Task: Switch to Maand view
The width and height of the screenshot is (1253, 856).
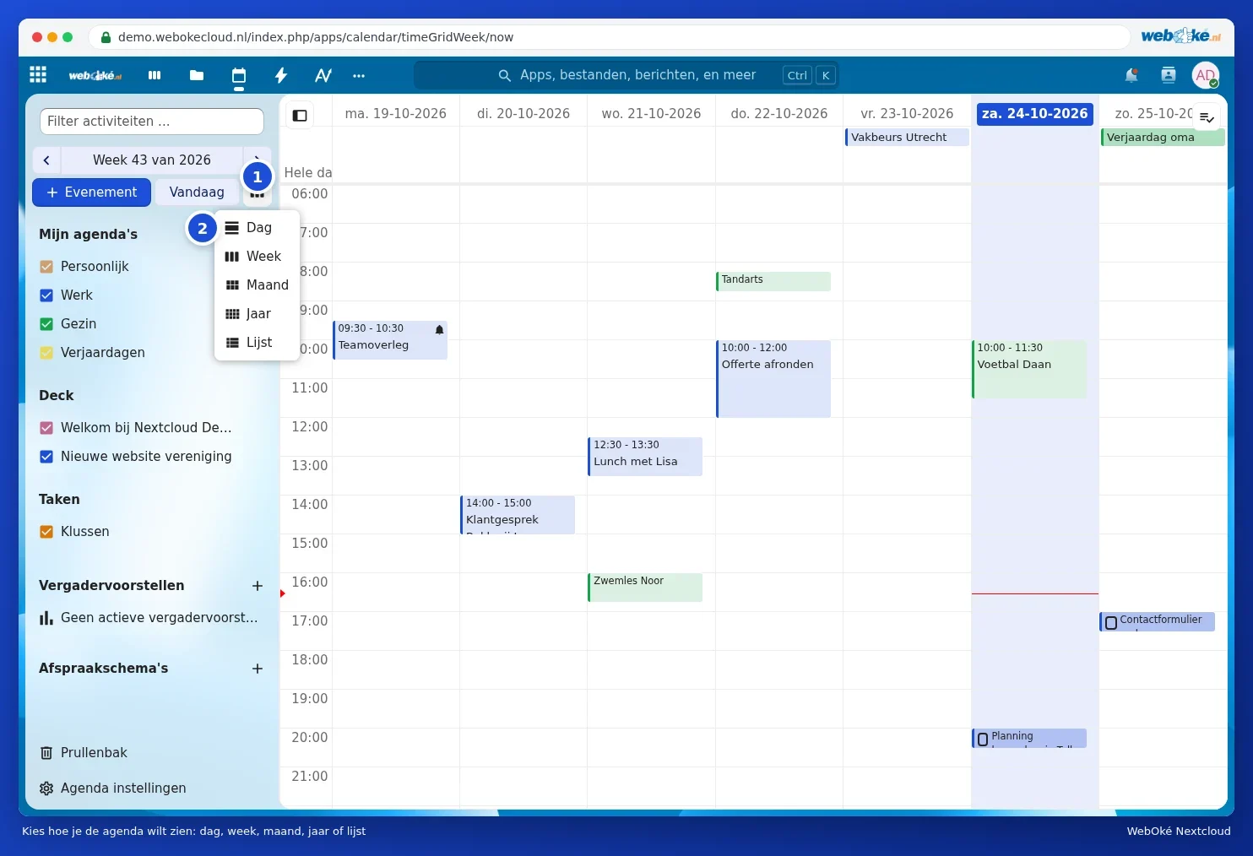Action: point(257,285)
